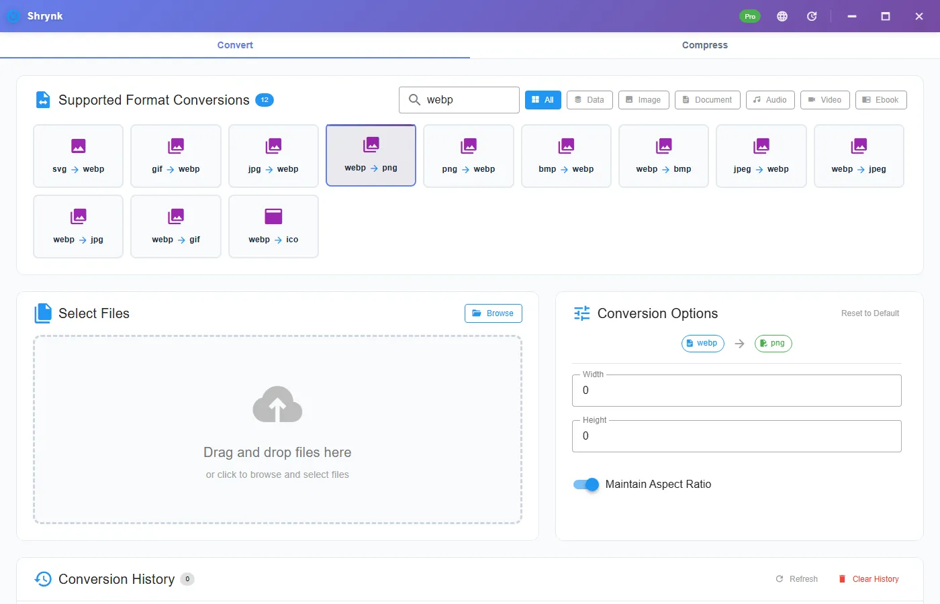Toggle the Maintain Aspect Ratio switch
This screenshot has height=604, width=940.
point(586,485)
